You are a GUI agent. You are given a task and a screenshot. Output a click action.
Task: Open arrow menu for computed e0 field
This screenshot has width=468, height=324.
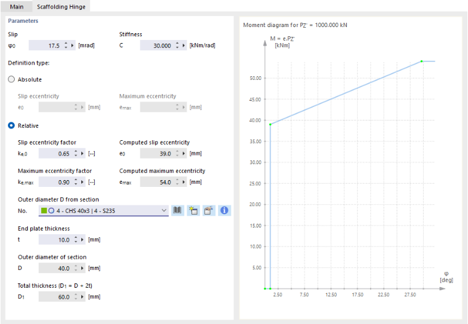[184, 154]
